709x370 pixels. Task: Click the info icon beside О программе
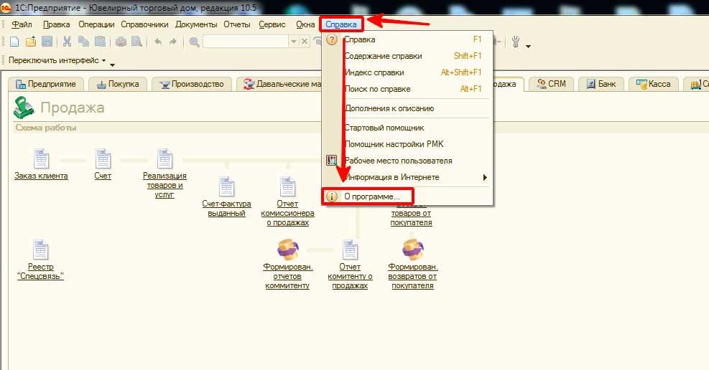(x=332, y=196)
